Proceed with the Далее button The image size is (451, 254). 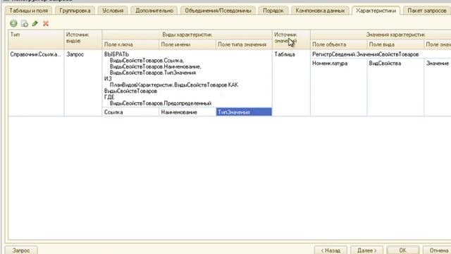366,250
